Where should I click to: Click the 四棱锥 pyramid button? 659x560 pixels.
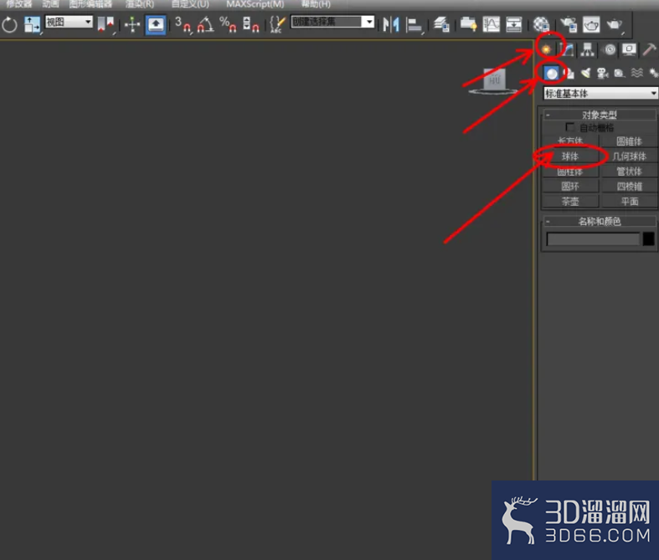tap(629, 186)
